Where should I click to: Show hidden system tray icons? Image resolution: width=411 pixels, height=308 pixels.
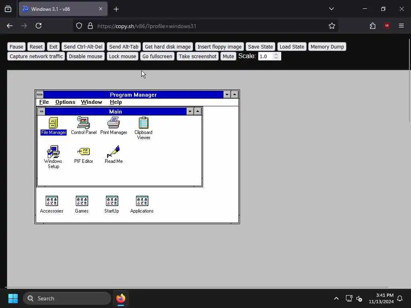tap(336, 298)
